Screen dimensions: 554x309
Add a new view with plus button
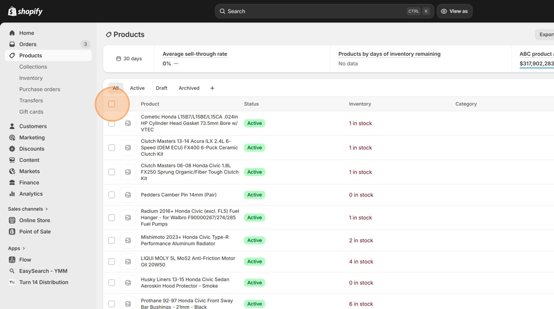point(212,88)
